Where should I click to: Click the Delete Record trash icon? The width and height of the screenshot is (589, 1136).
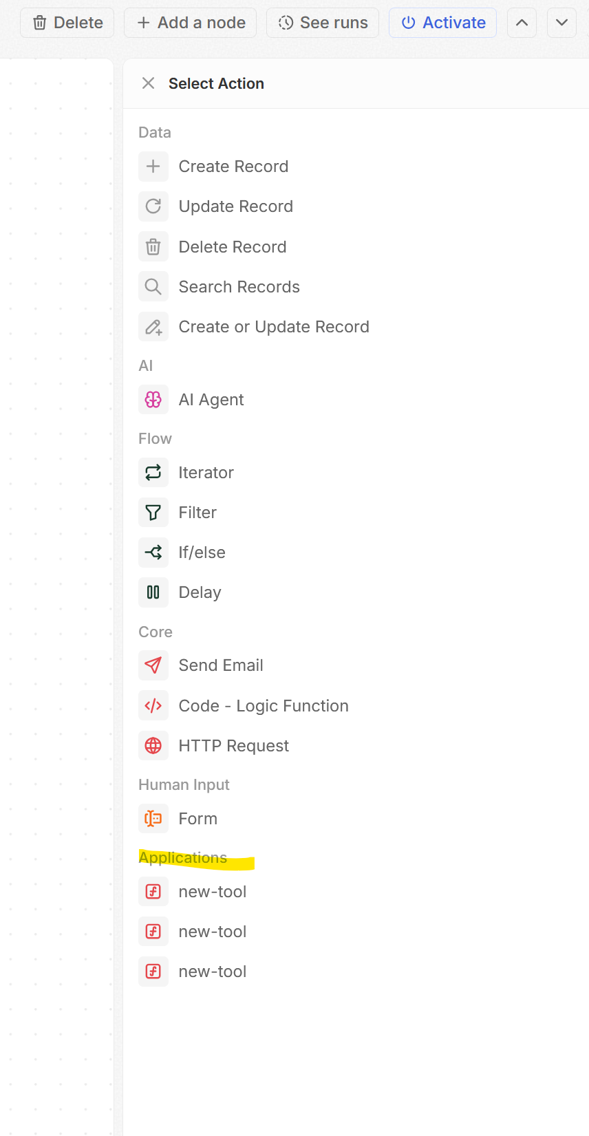(x=153, y=247)
